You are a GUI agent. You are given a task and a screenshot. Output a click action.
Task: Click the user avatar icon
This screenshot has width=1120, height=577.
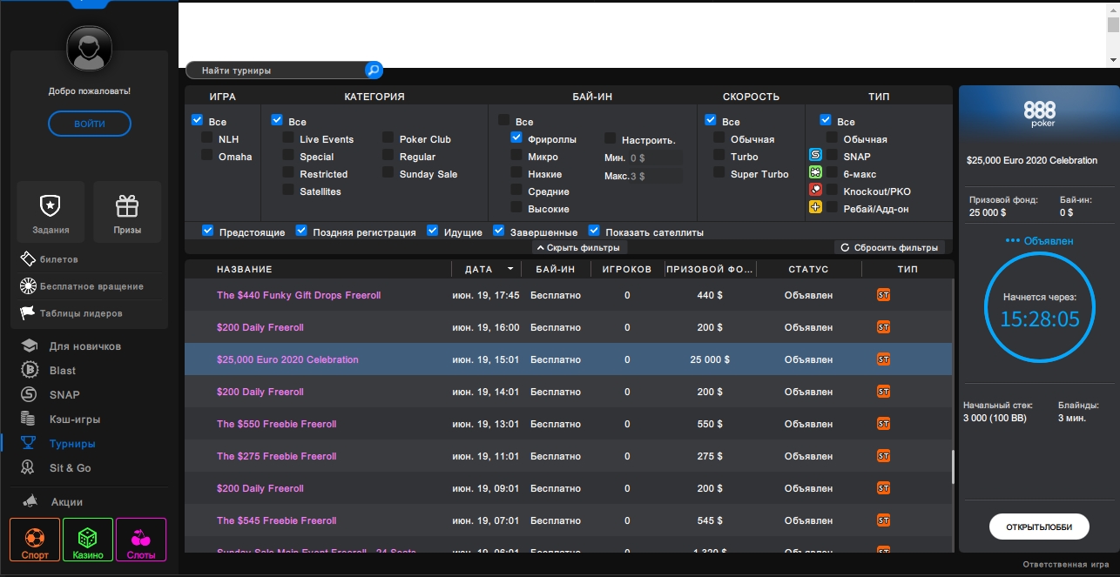point(90,50)
